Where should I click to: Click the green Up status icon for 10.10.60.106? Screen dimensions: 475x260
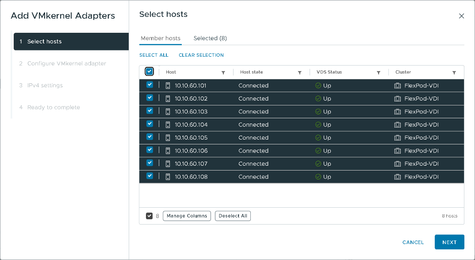pyautogui.click(x=318, y=151)
